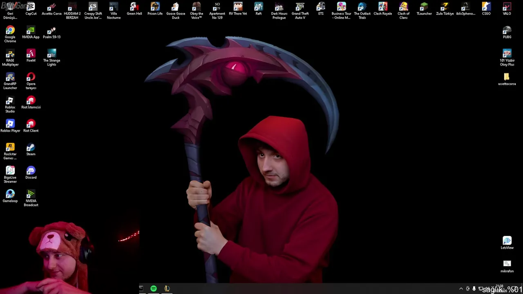523x294 pixels.
Task: Click the Obey the Voice icon
Action: (197, 11)
